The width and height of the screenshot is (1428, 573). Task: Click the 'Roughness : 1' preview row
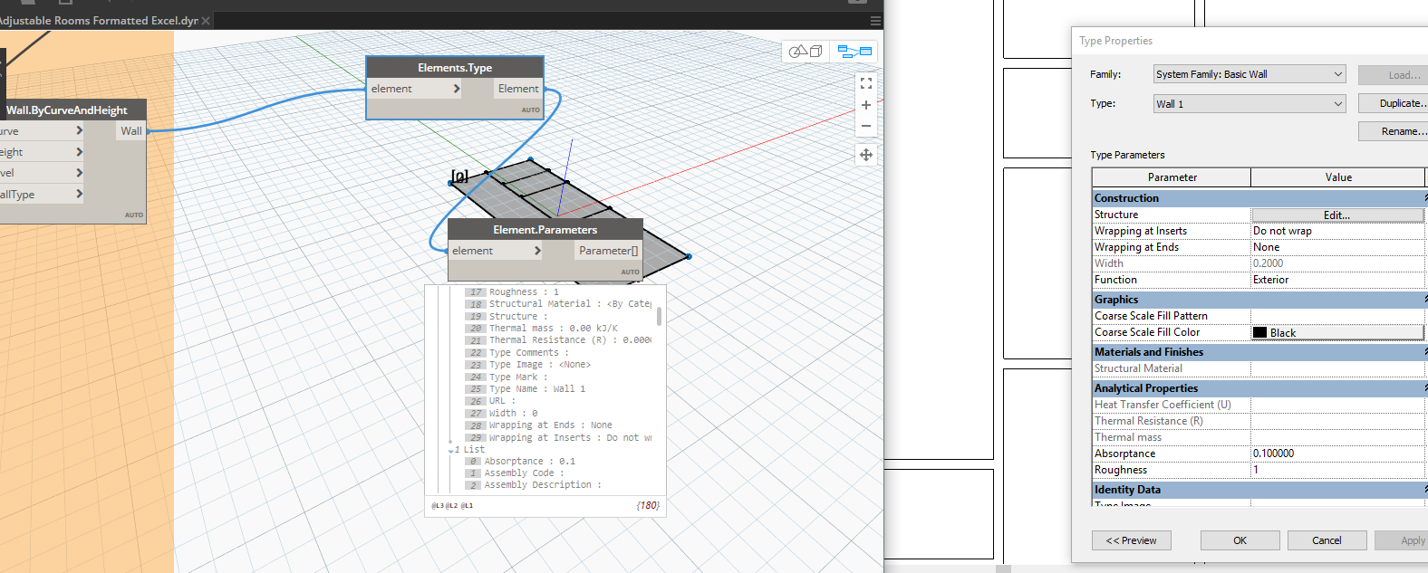524,292
